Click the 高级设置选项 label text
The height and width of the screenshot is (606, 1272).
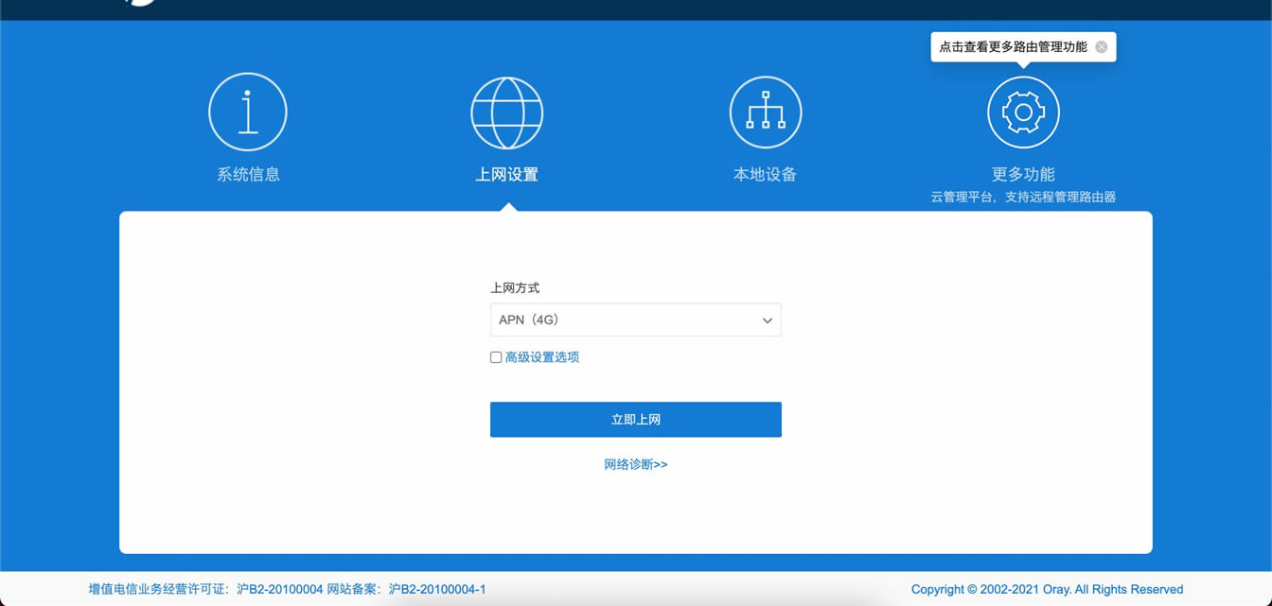(542, 357)
